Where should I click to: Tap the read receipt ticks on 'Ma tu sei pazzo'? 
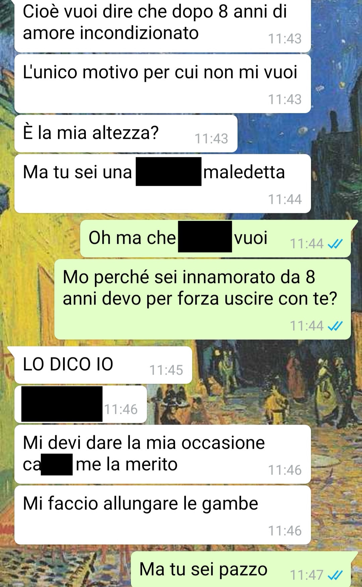[335, 575]
